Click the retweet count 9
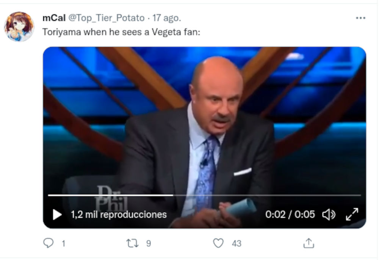 [x=149, y=243]
